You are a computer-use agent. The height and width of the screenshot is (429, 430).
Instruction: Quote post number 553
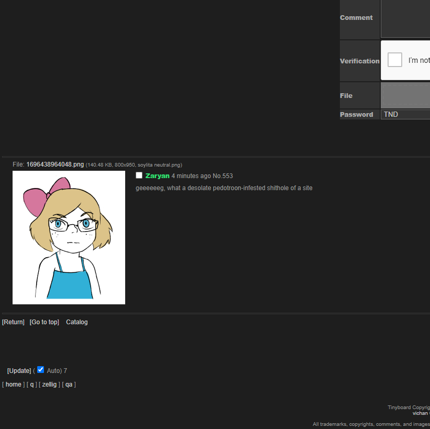[x=228, y=176]
